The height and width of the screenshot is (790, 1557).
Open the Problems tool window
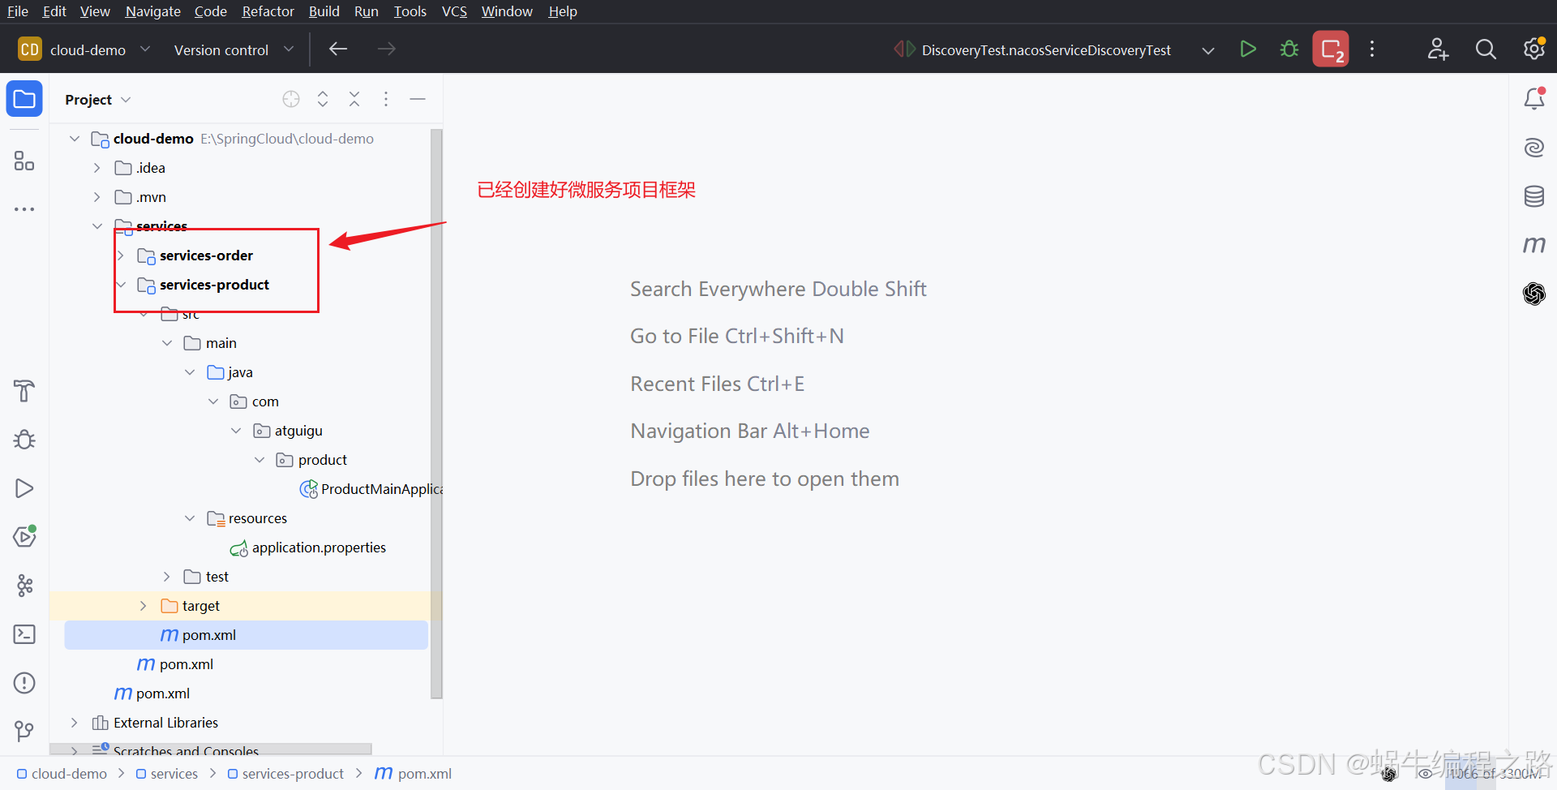click(x=24, y=683)
